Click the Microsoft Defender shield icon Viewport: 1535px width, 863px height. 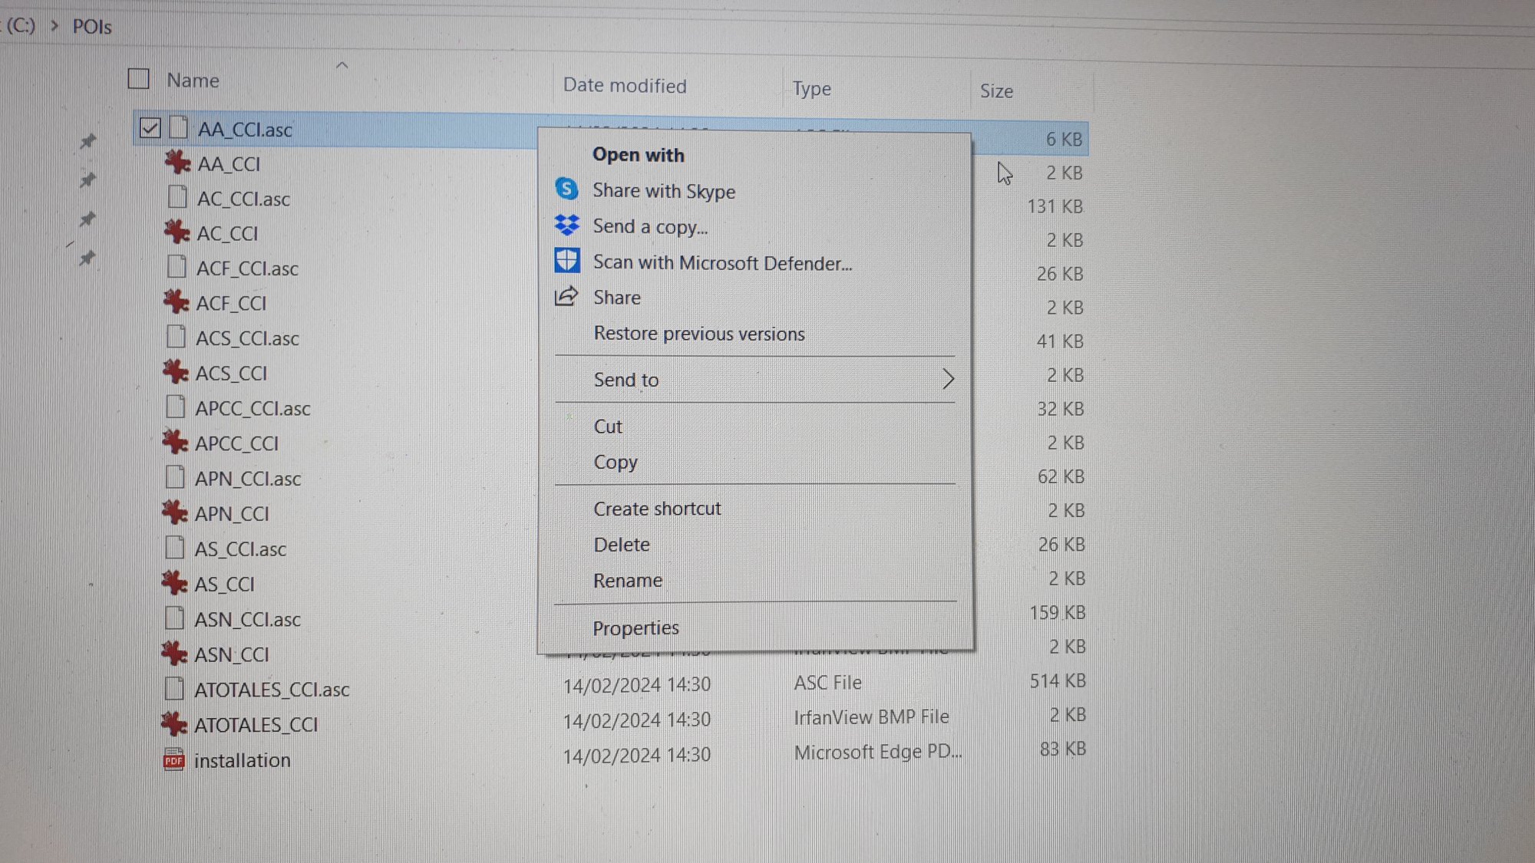point(567,261)
